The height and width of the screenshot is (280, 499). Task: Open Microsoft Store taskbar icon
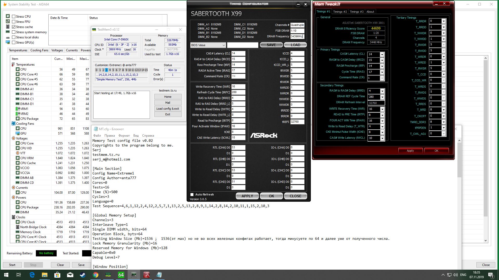click(57, 275)
